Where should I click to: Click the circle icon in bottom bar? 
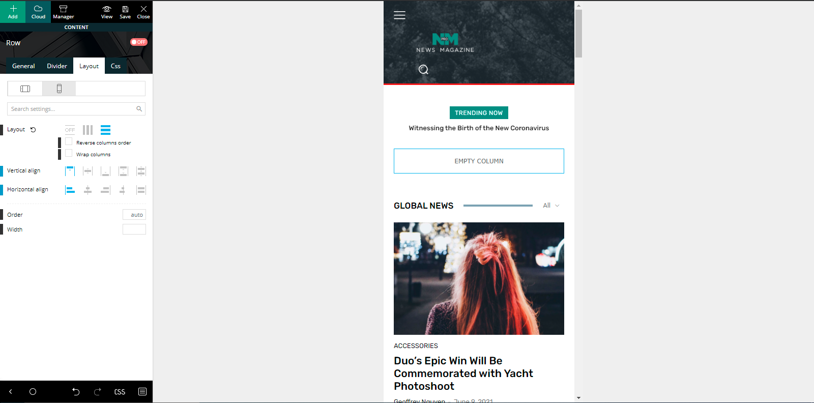33,392
